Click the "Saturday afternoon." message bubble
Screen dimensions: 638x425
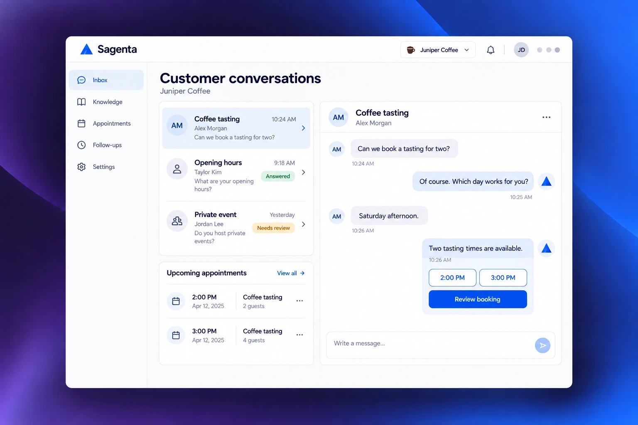(389, 216)
